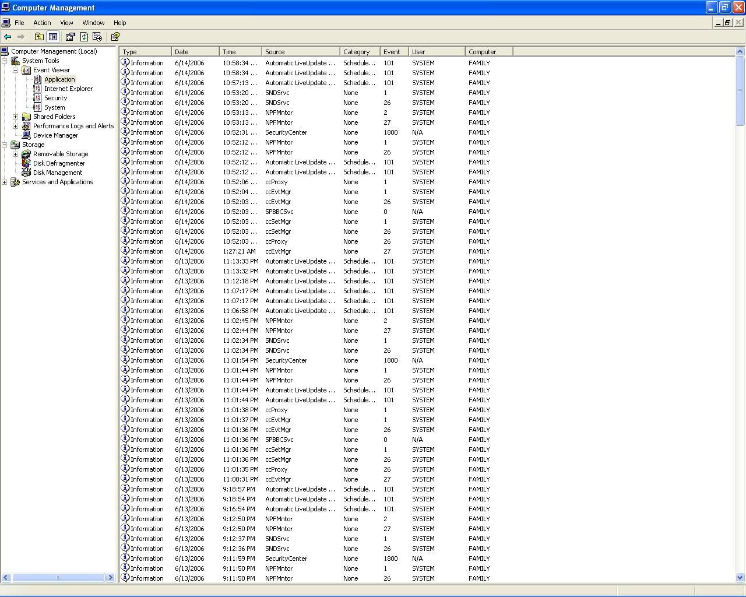Viewport: 746px width, 597px height.
Task: Click the Refresh toolbar icon
Action: pos(84,37)
